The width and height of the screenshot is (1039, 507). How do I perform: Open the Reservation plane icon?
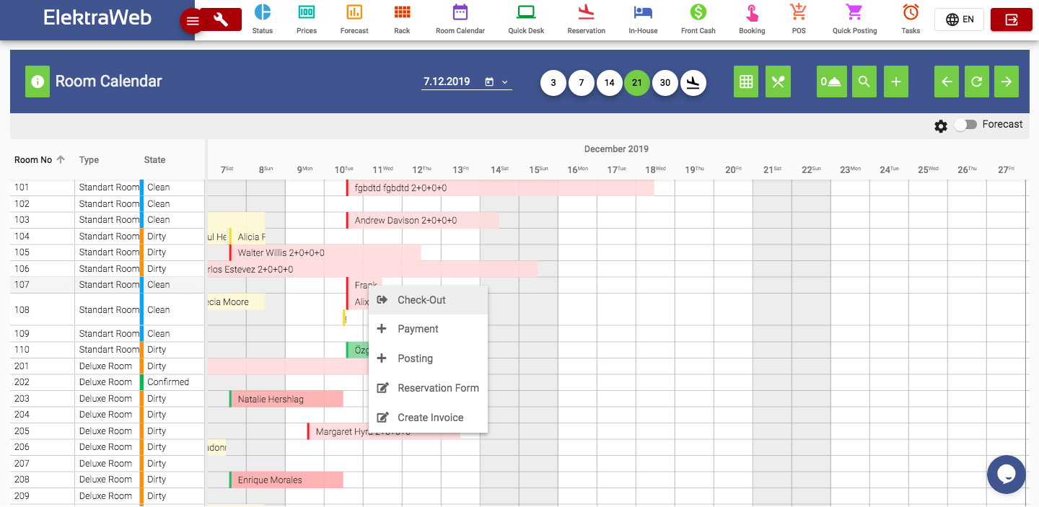pyautogui.click(x=586, y=12)
